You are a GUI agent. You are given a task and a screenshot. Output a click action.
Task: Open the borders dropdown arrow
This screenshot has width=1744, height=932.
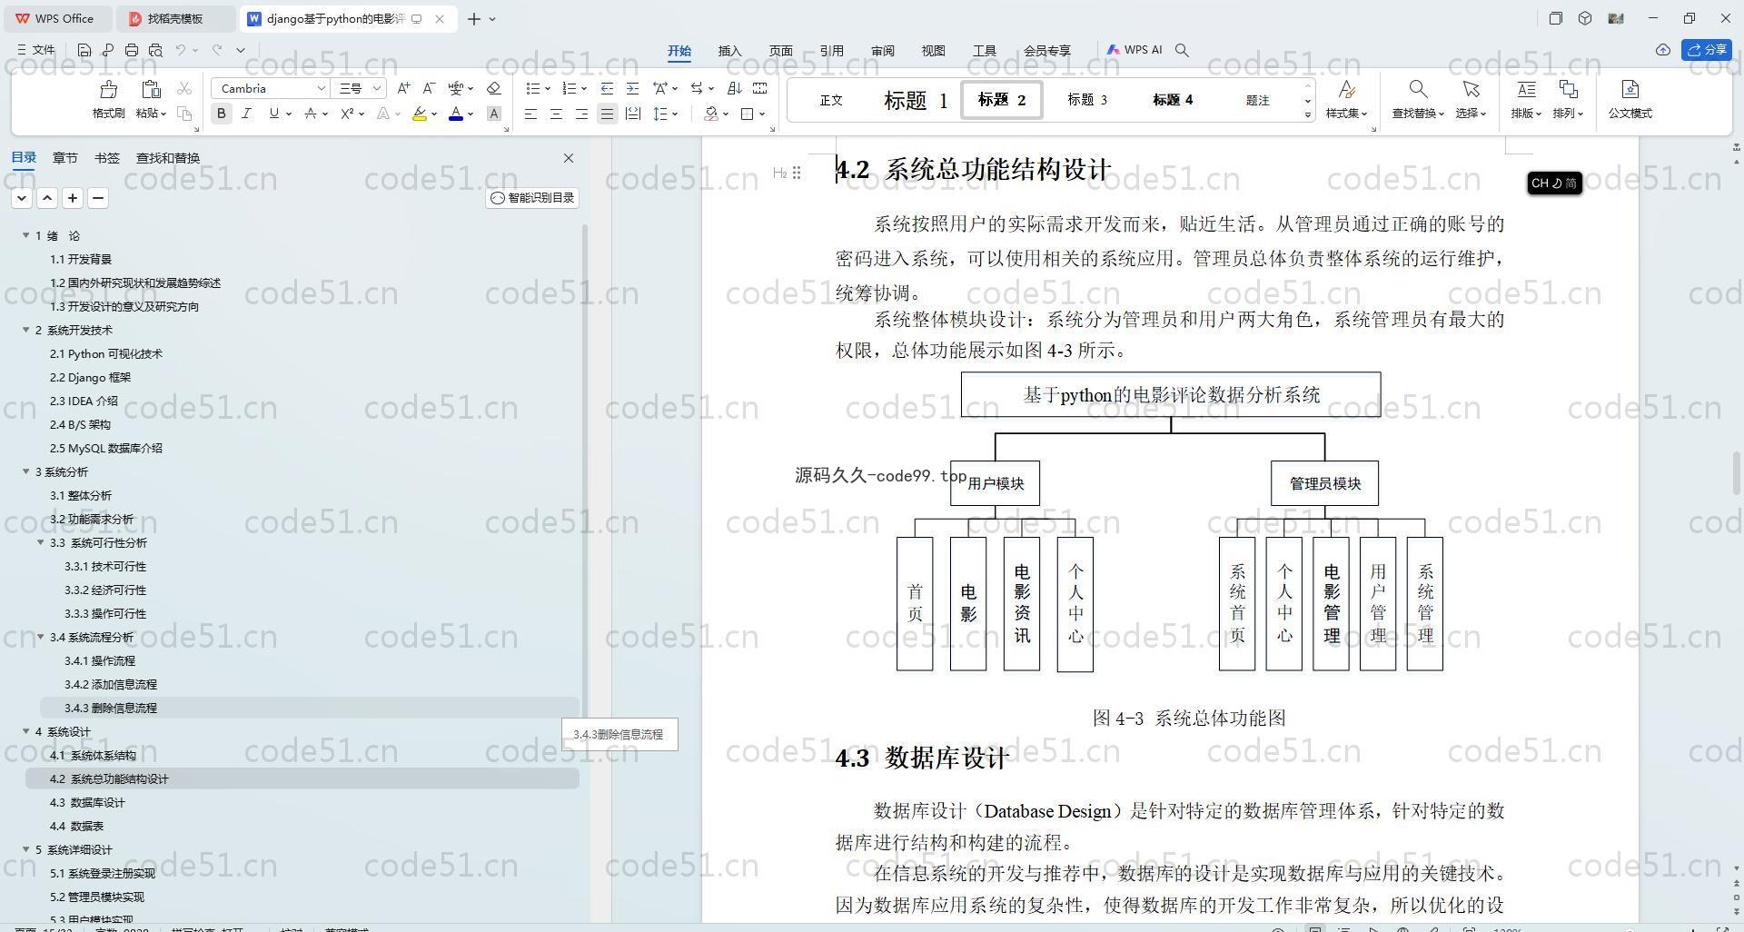click(x=762, y=114)
